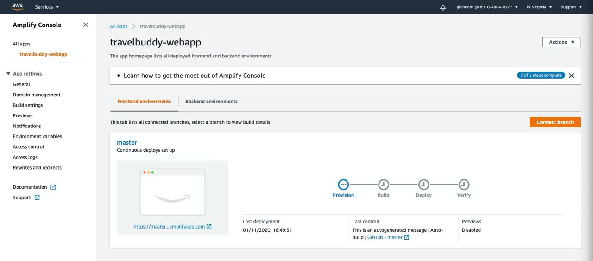The image size is (593, 261).
Task: Open Environment variables in sidebar
Action: pos(37,136)
